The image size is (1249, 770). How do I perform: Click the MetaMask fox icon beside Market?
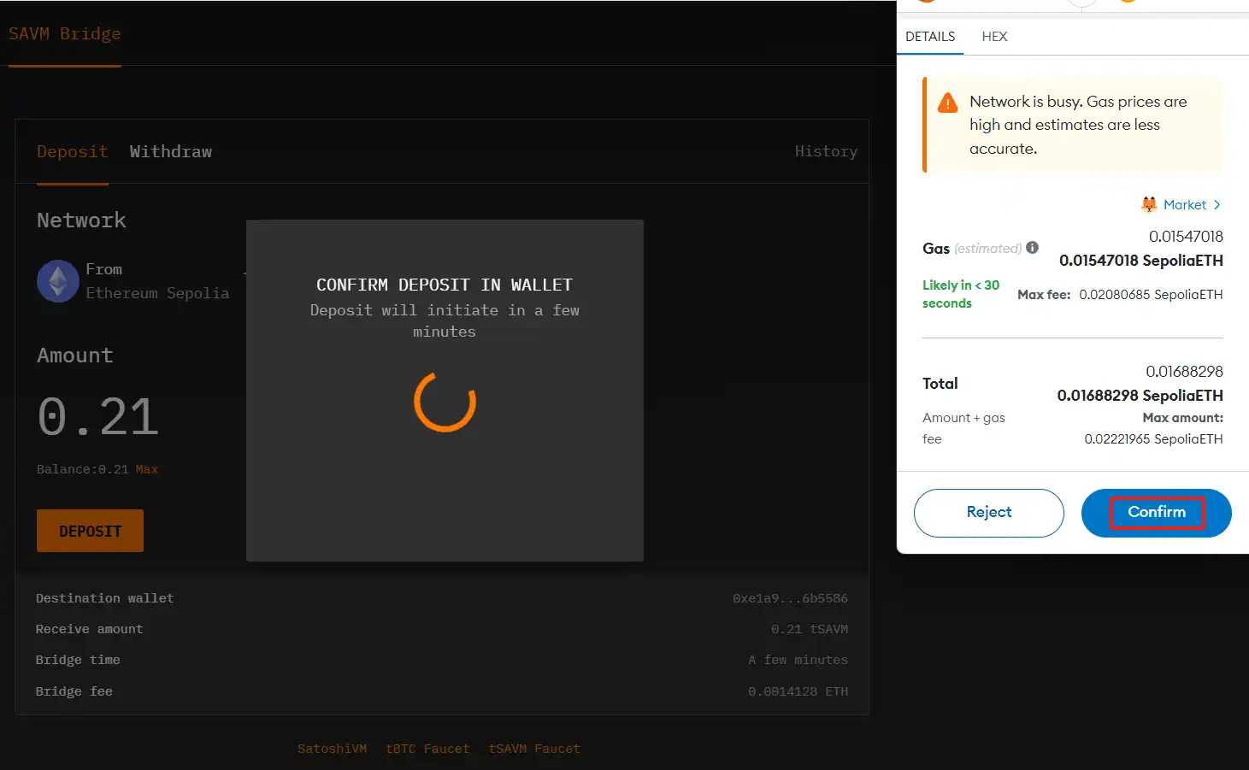click(1149, 204)
